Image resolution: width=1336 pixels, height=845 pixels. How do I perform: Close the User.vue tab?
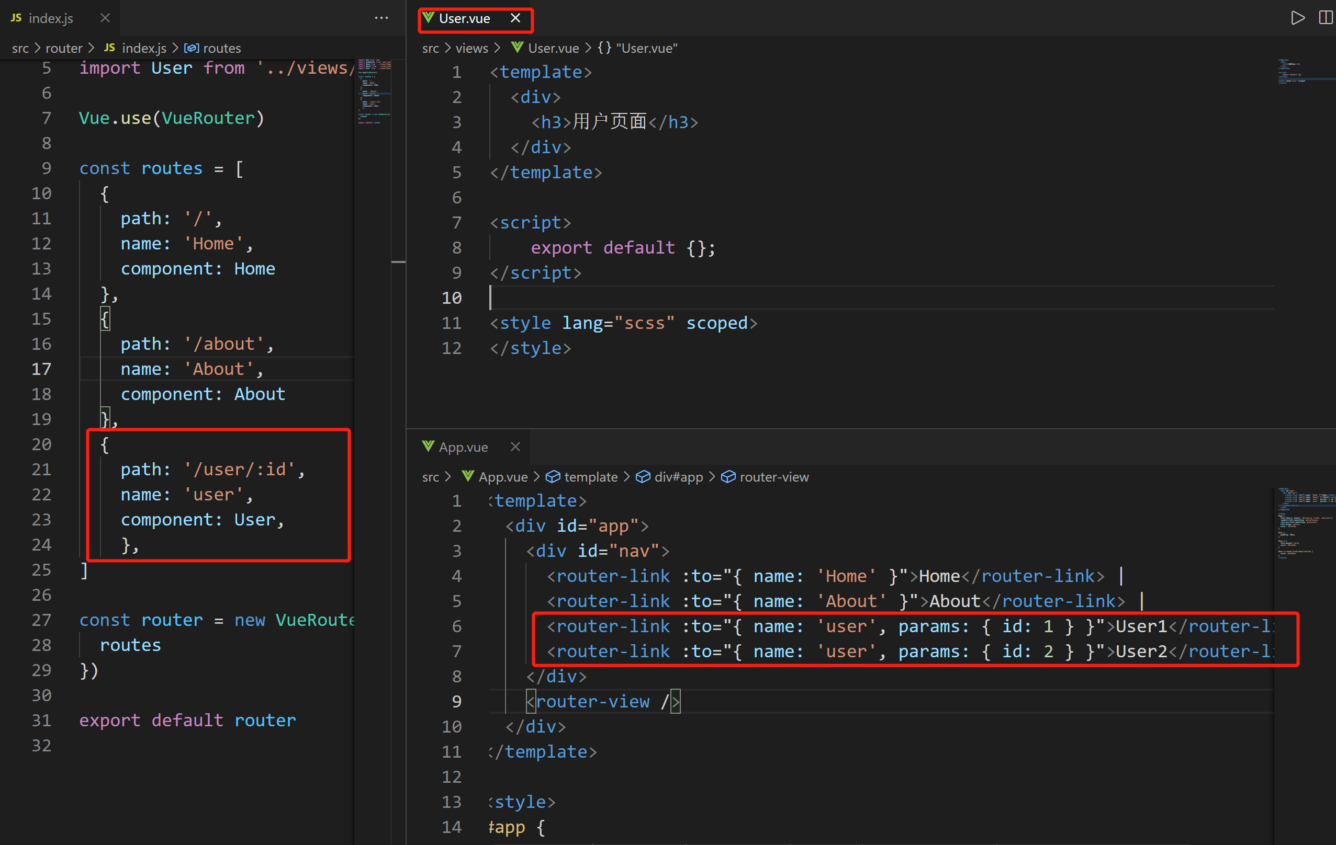515,18
